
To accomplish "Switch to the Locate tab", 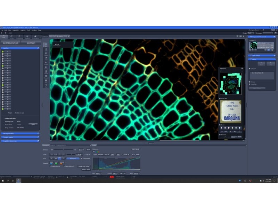I will [x=12, y=37].
